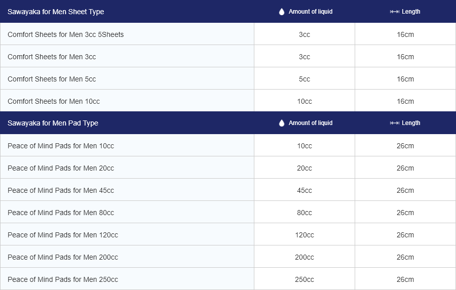The image size is (456, 290).
Task: Select 'Sawayaka for Men Pad Type' heading
Action: 53,123
